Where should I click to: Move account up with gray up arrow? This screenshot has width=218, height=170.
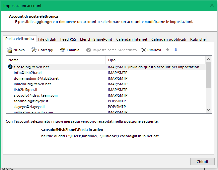coord(168,50)
